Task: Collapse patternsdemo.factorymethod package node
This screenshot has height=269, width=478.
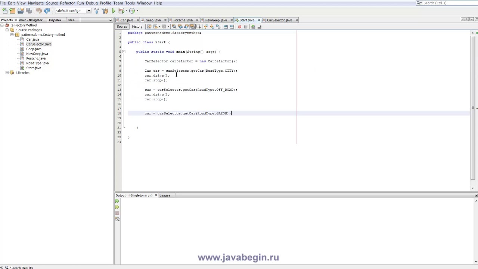Action: pyautogui.click(x=12, y=35)
